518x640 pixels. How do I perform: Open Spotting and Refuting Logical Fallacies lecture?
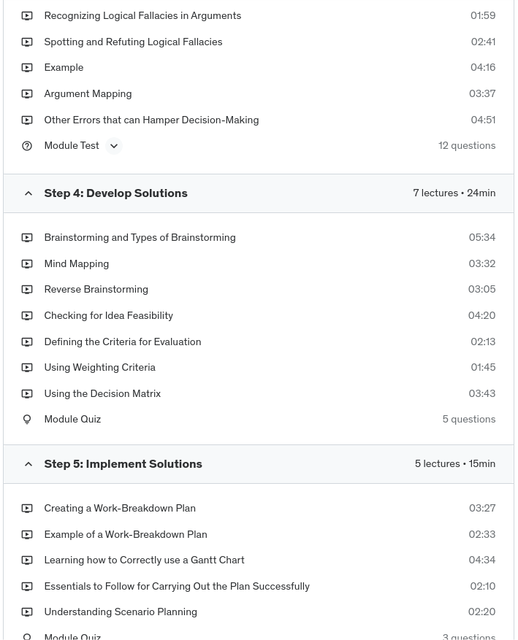click(133, 42)
